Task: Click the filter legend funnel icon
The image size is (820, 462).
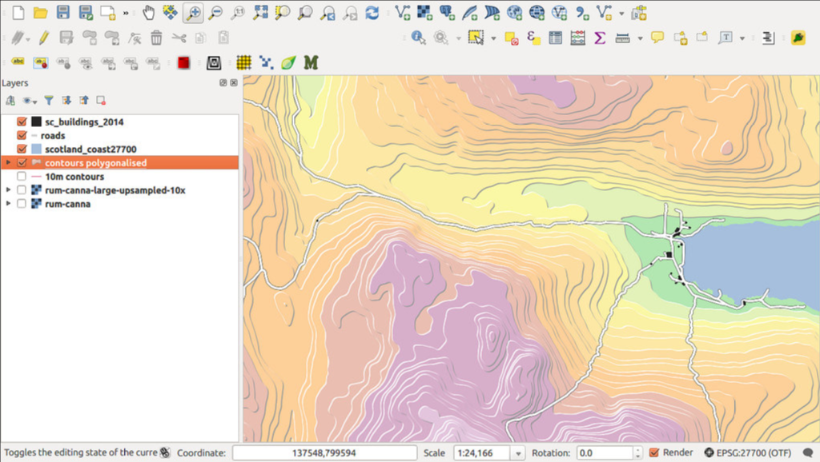Action: 49,101
